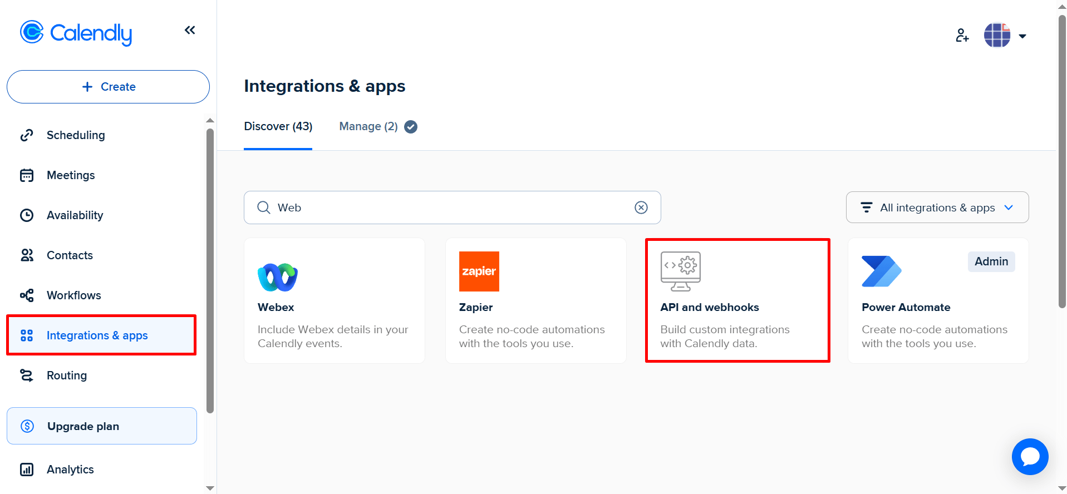The height and width of the screenshot is (494, 1067).
Task: Clear the search text with the X icon
Action: click(641, 208)
